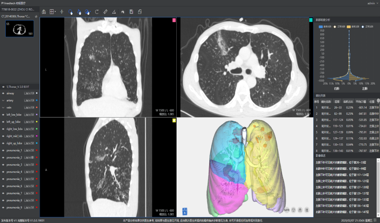Select the crosshair locator tool

[x=61, y=12]
